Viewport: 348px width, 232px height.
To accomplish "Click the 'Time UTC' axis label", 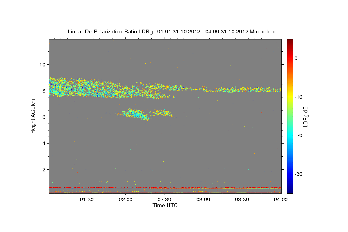I will click(165, 205).
